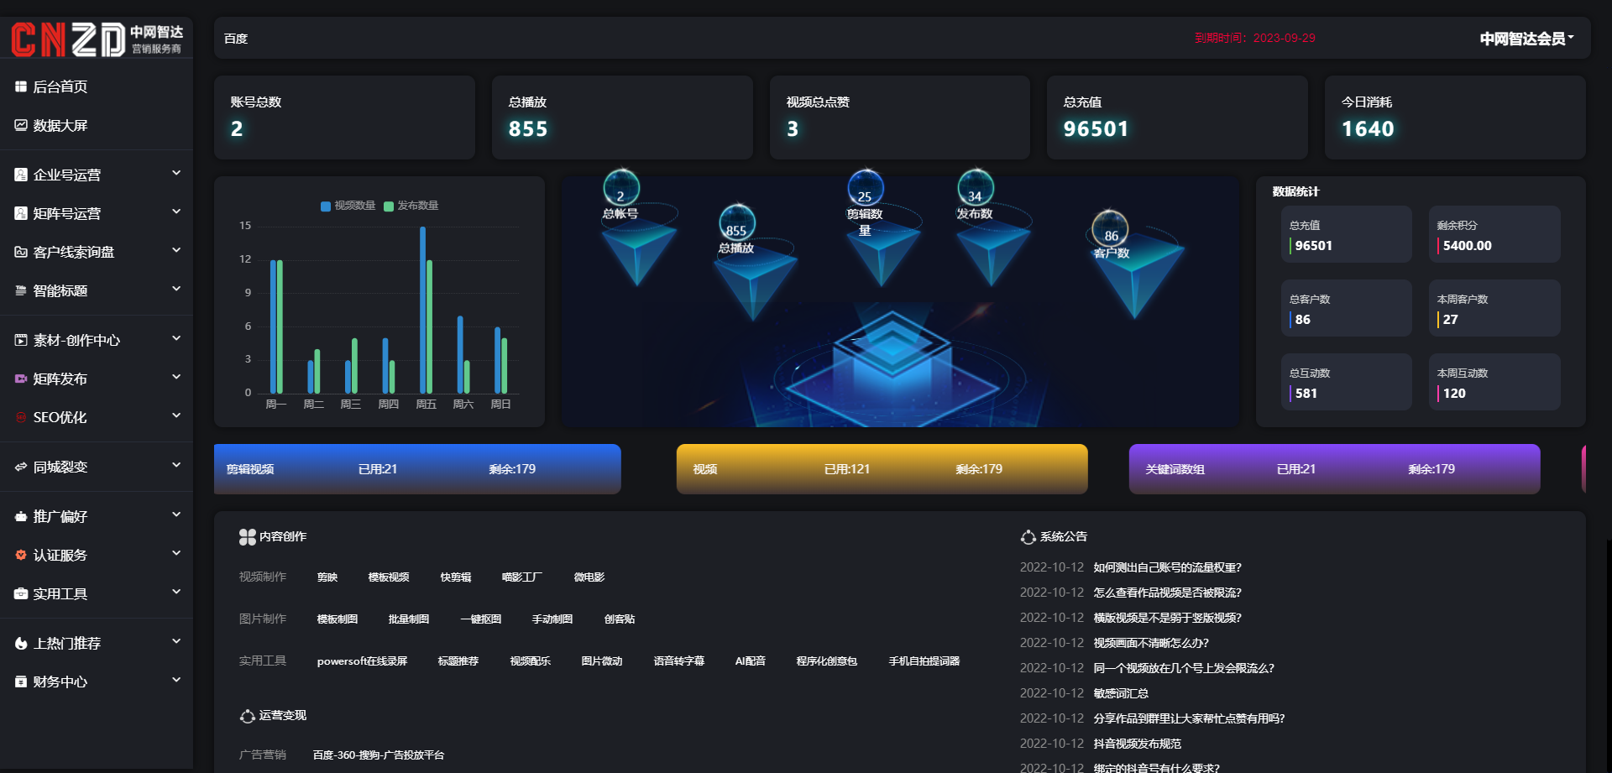Expand the 矩阵号运营 menu chevron
1612x773 pixels.
point(176,212)
